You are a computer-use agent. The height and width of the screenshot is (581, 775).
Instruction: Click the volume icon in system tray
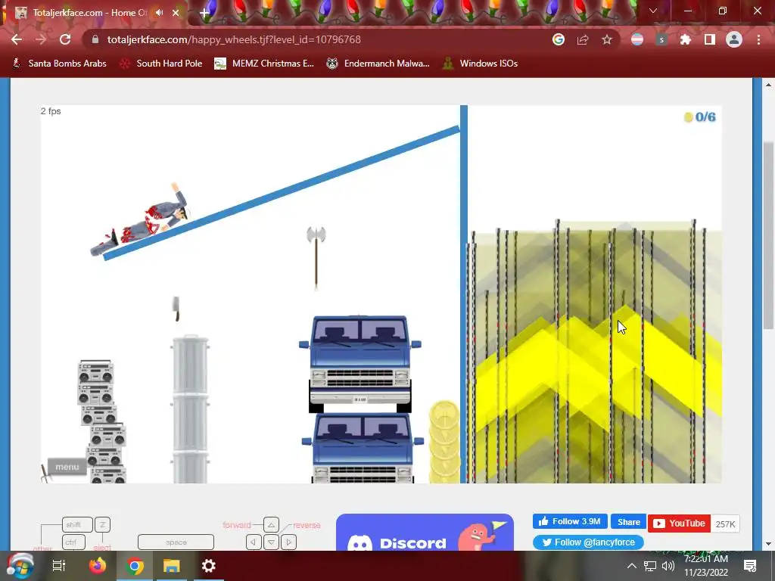pyautogui.click(x=668, y=566)
